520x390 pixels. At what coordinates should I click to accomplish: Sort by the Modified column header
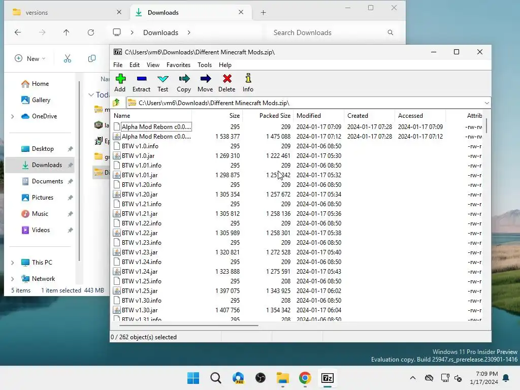pyautogui.click(x=319, y=116)
